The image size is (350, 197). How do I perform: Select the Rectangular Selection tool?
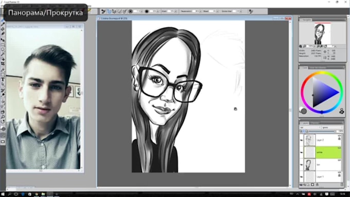tap(3, 45)
